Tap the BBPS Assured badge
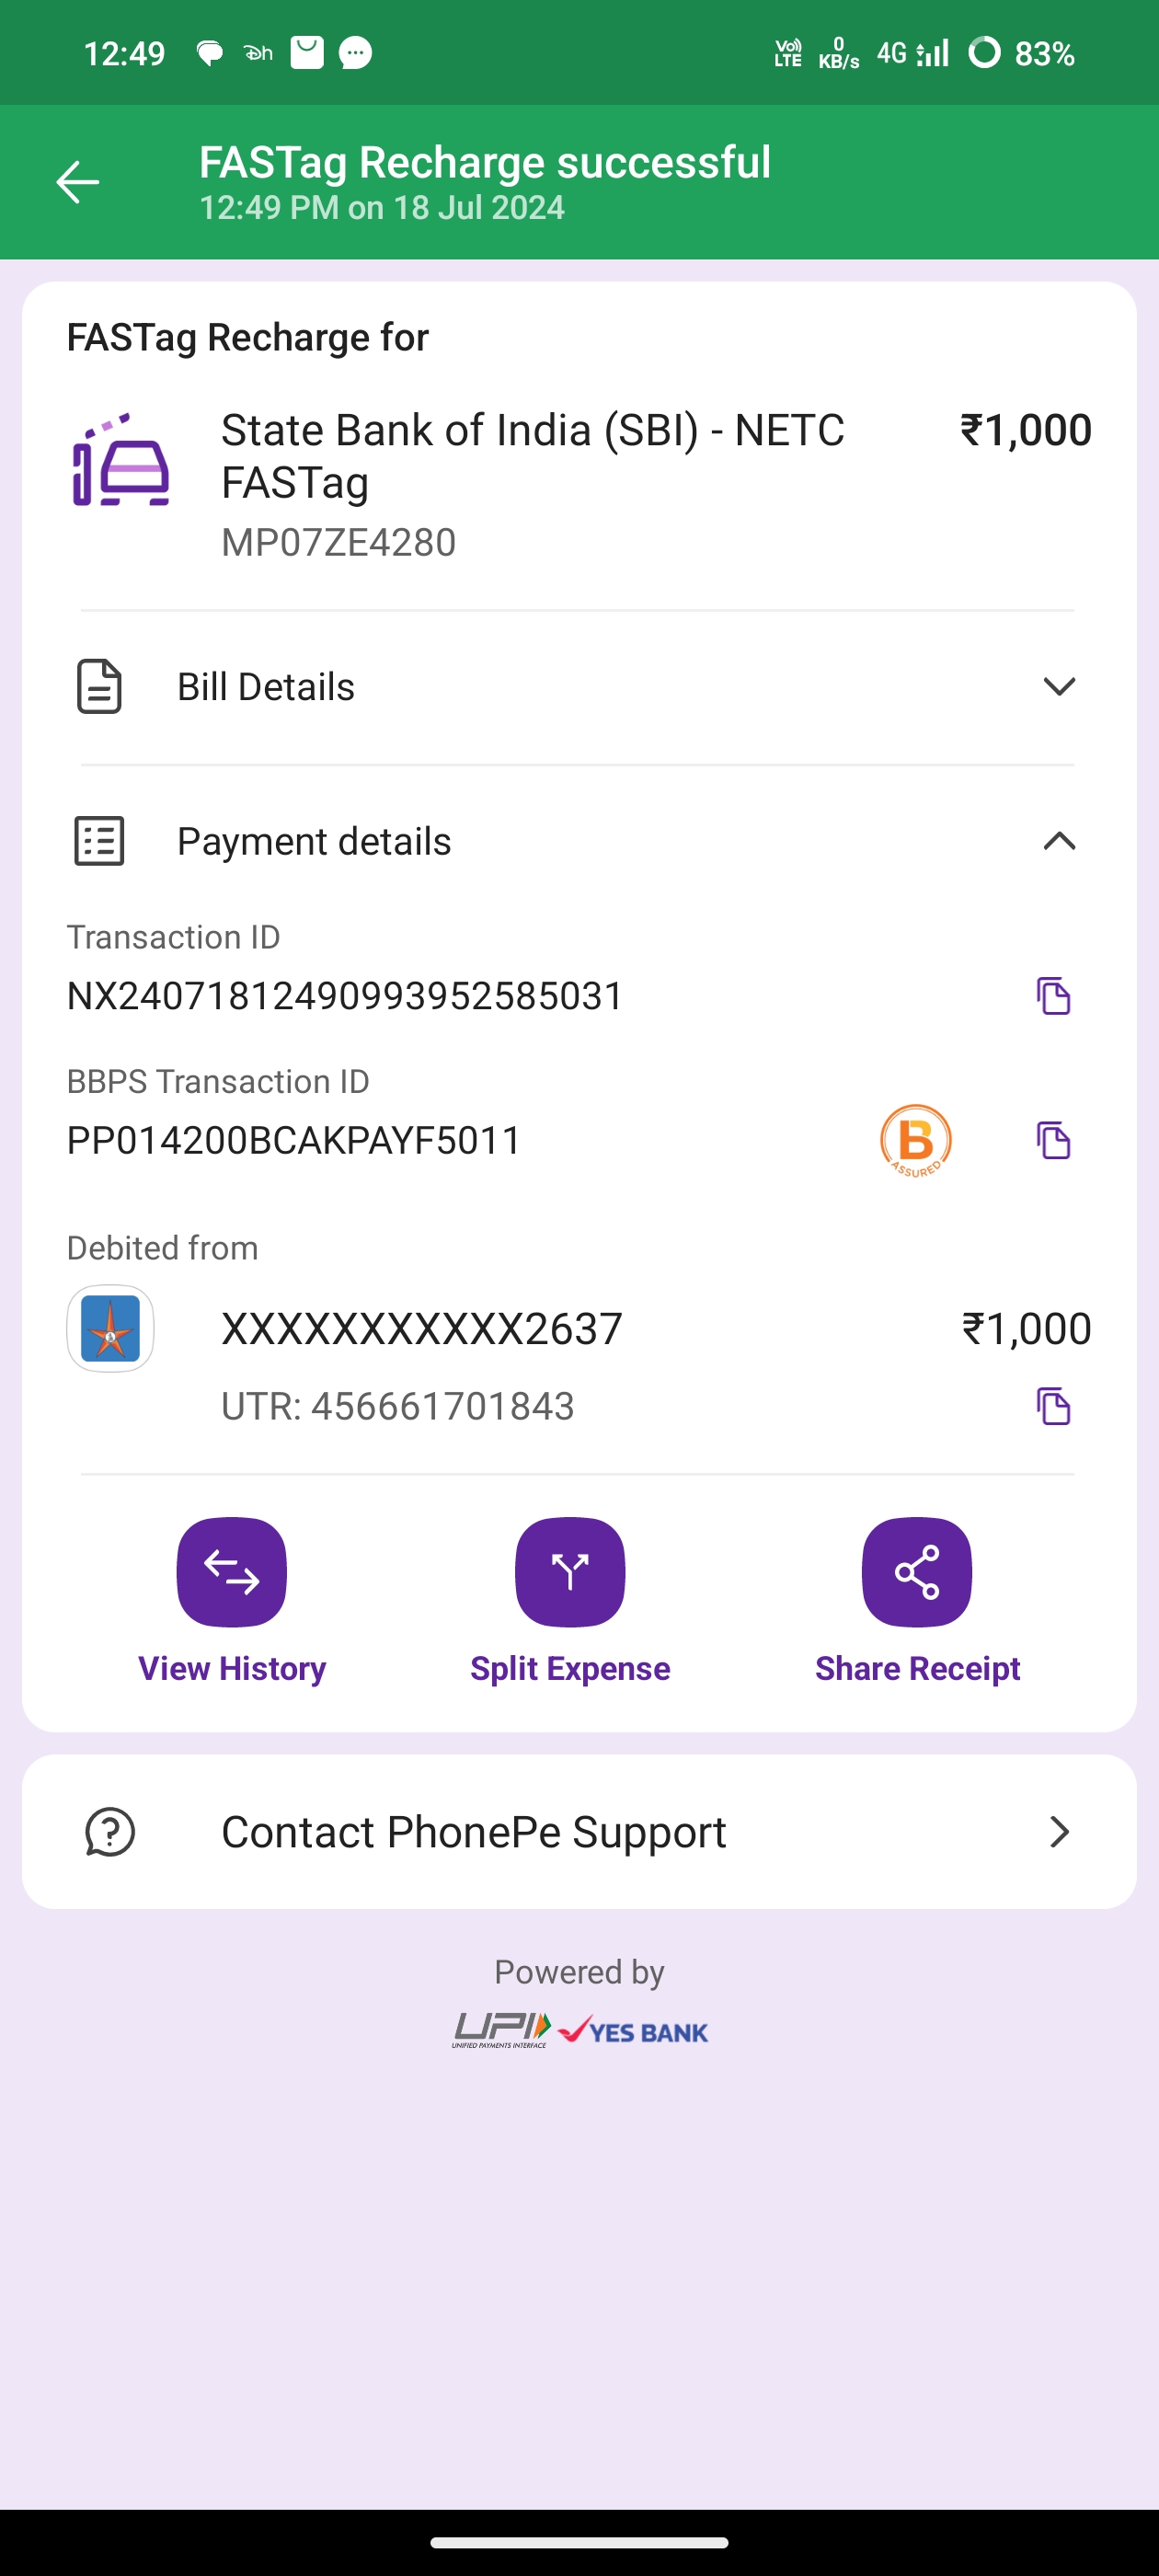 point(915,1140)
